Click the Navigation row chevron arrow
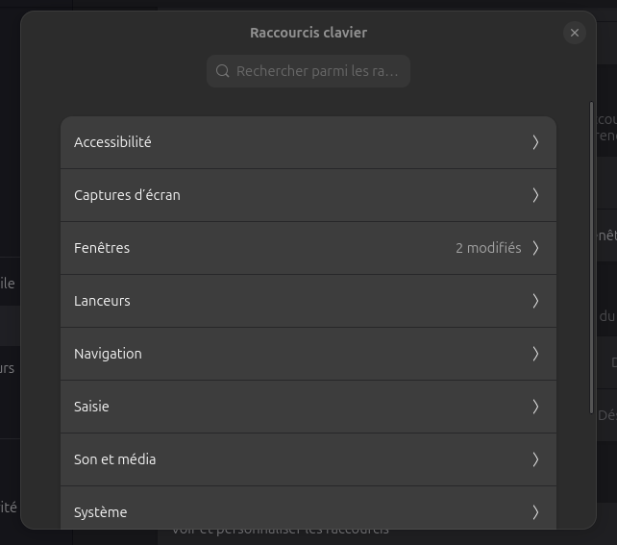 point(535,354)
